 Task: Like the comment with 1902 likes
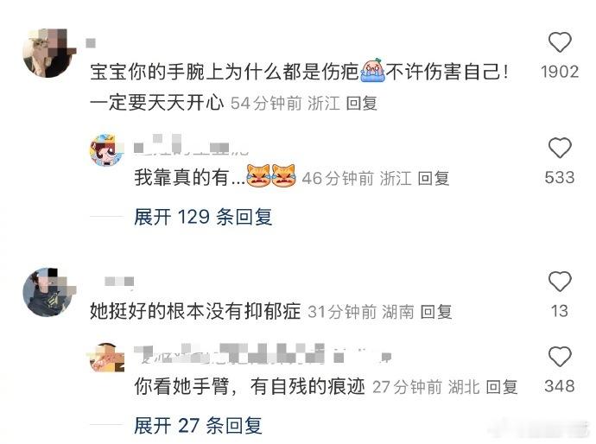(560, 42)
